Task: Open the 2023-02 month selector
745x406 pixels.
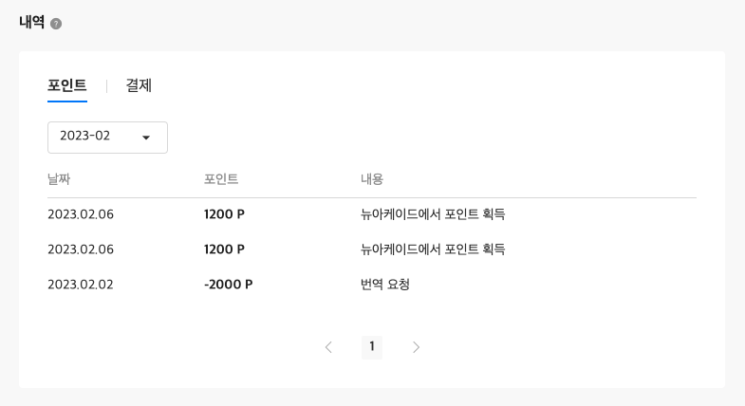Action: pyautogui.click(x=107, y=138)
